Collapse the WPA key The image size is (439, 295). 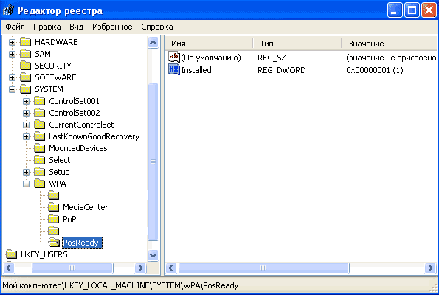(x=26, y=184)
